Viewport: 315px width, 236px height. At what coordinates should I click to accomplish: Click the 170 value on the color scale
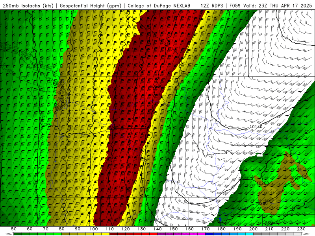(x=206, y=229)
